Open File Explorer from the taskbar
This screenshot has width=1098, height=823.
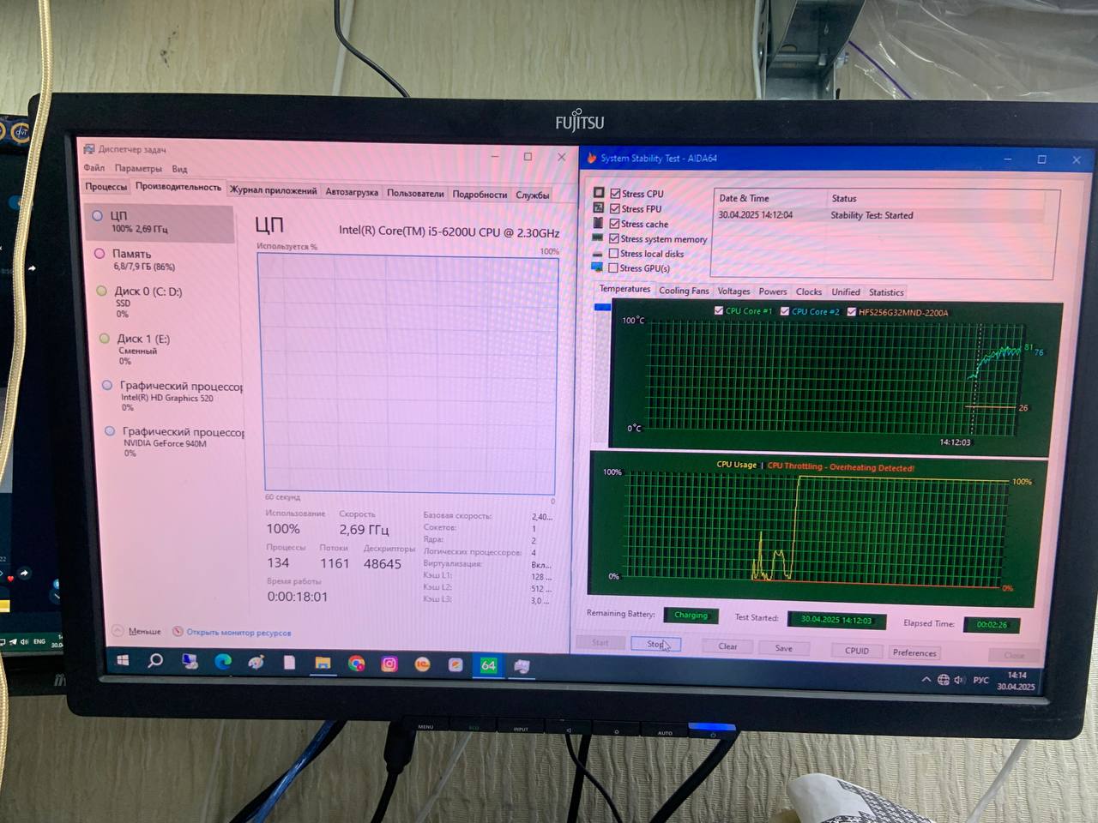323,663
